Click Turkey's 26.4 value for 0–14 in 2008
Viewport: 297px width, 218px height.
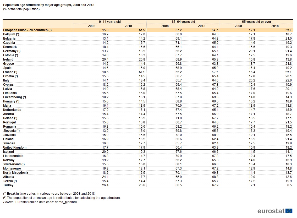tap(105, 185)
